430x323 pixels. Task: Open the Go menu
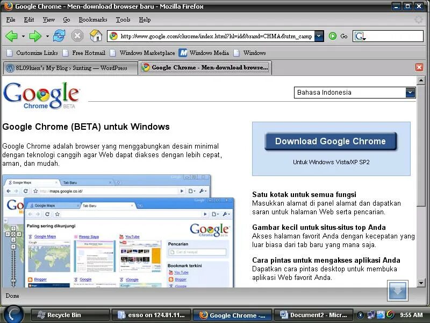66,20
